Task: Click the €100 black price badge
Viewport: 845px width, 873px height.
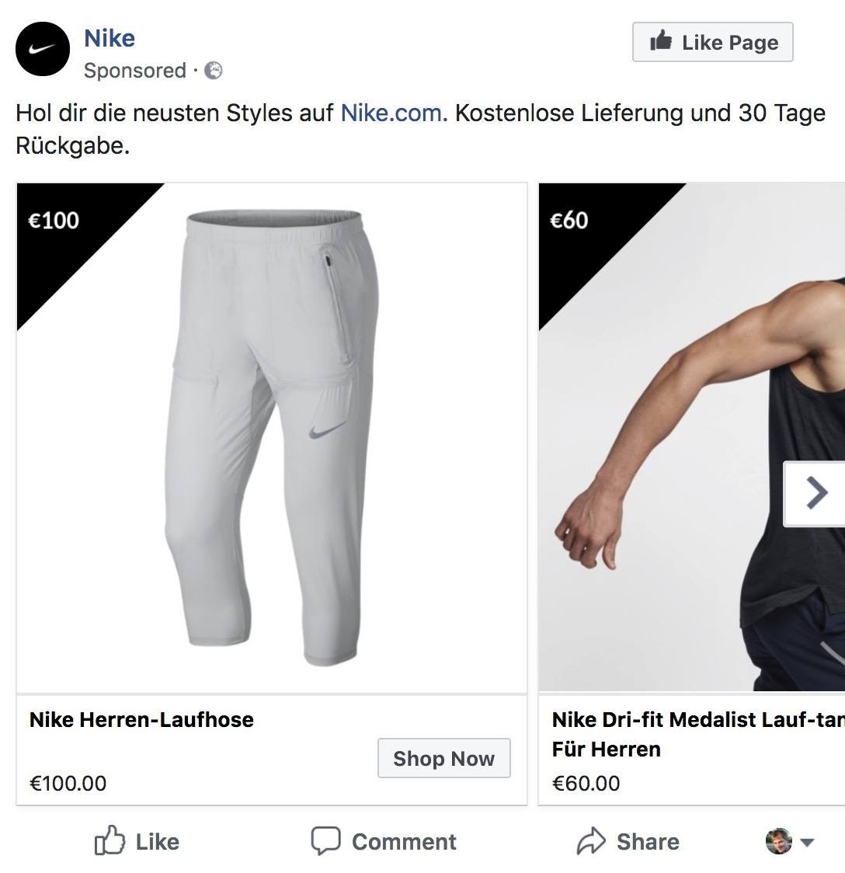Action: pos(54,221)
